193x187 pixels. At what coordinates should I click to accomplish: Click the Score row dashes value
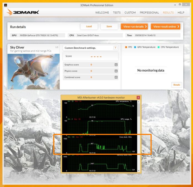[96, 57]
